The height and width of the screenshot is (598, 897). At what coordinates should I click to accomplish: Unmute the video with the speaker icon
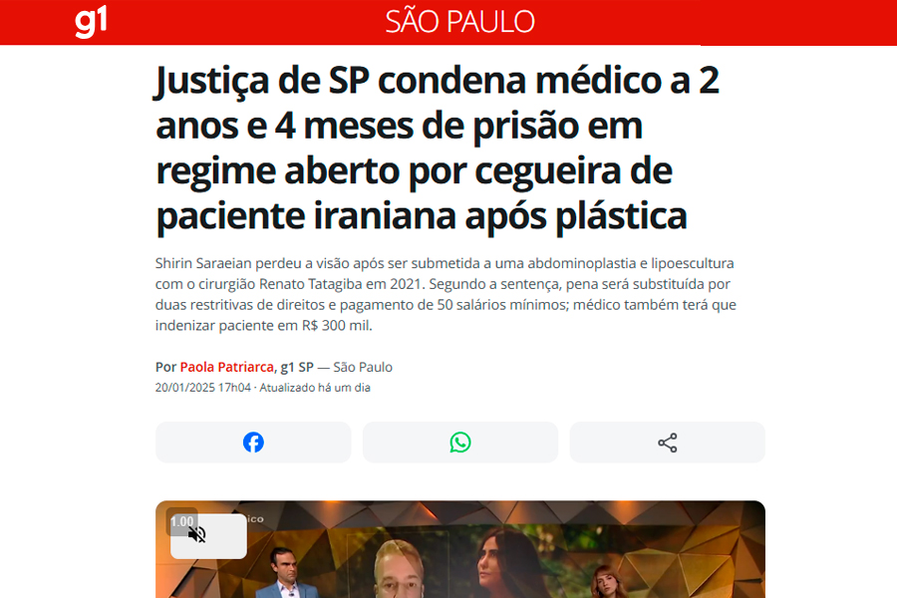pyautogui.click(x=196, y=535)
